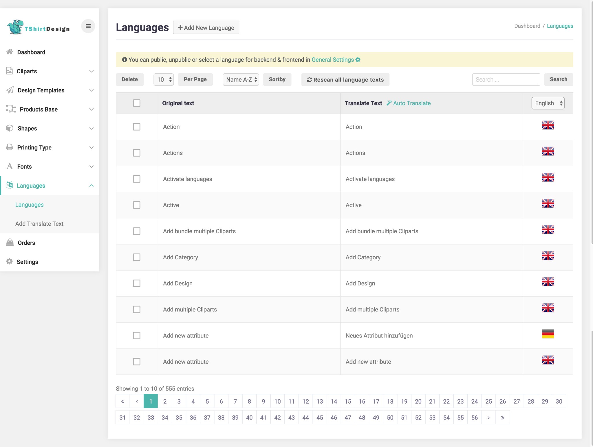Click the Auto Translate magic wand icon
This screenshot has height=447, width=593.
(389, 103)
